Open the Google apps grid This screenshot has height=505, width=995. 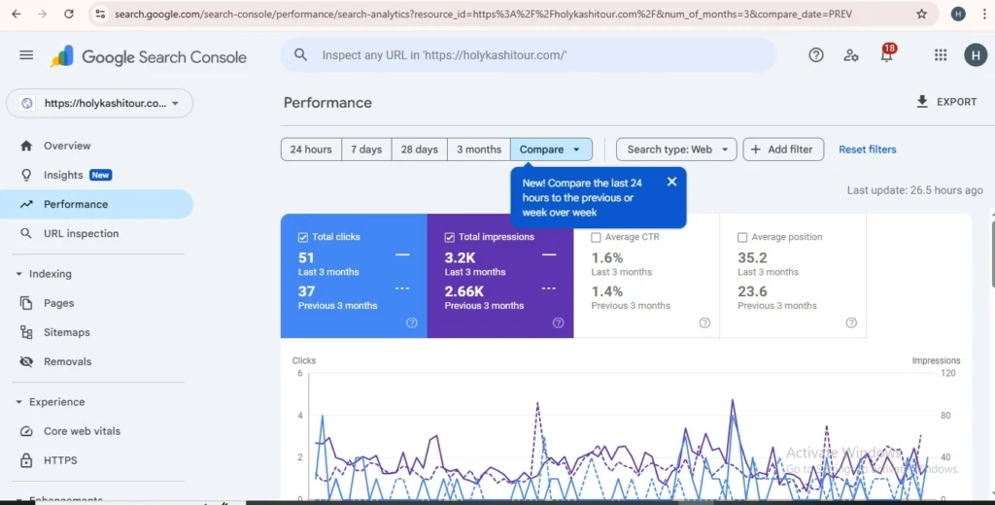click(x=940, y=55)
